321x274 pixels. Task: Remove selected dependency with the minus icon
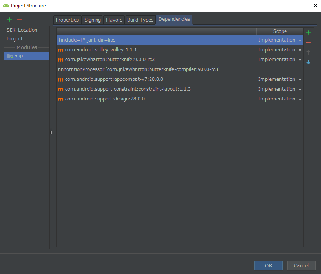(308, 42)
